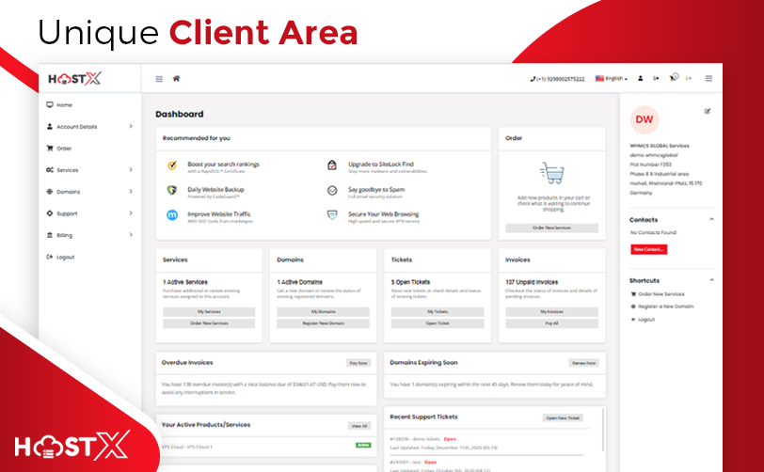
Task: Click Pay All button
Action: (x=551, y=323)
